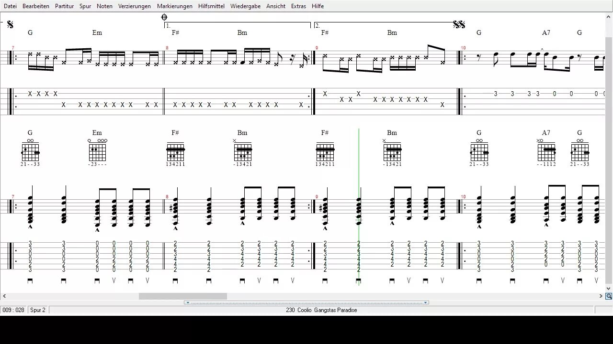This screenshot has height=344, width=613.
Task: Open the Bearbeiten menu
Action: (36, 6)
